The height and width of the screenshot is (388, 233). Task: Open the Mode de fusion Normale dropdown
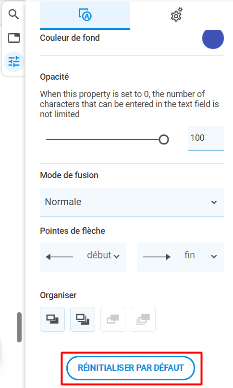click(x=132, y=202)
